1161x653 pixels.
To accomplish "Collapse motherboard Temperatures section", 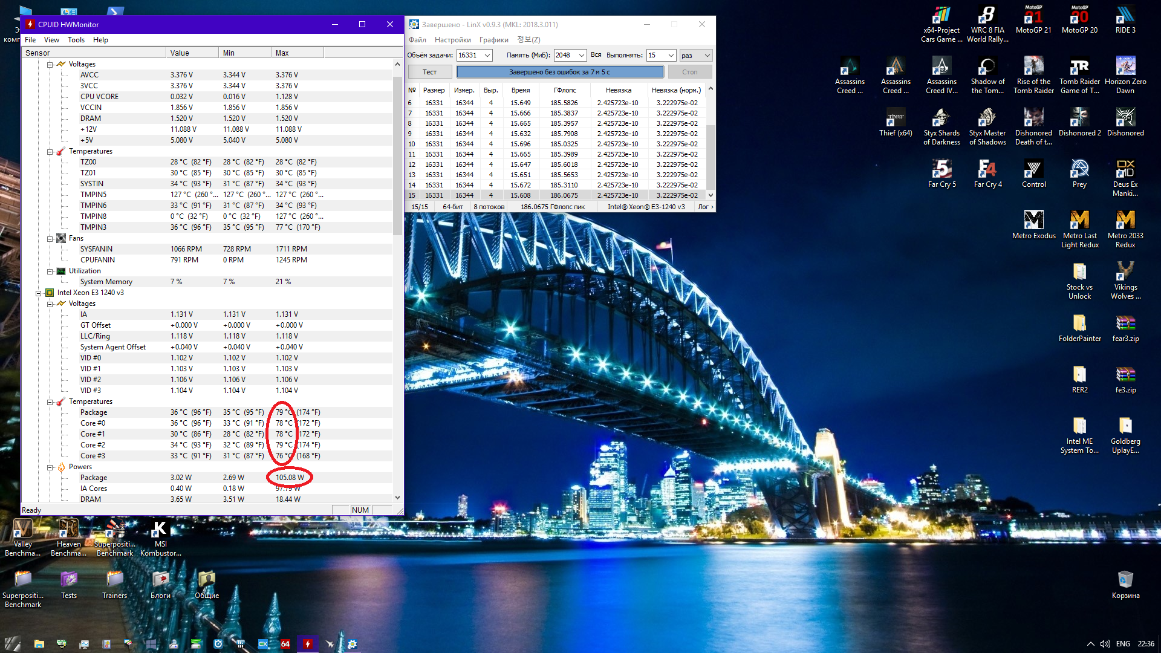I will click(50, 151).
